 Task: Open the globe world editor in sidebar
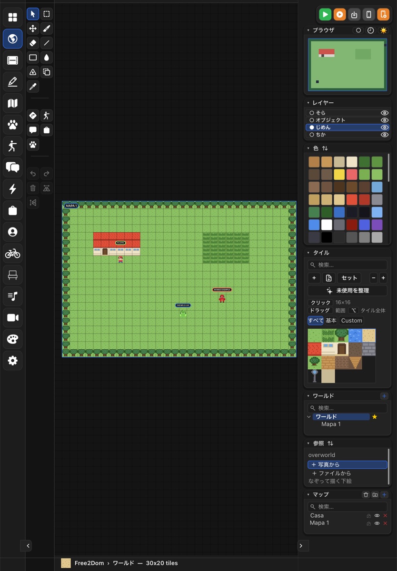[13, 39]
